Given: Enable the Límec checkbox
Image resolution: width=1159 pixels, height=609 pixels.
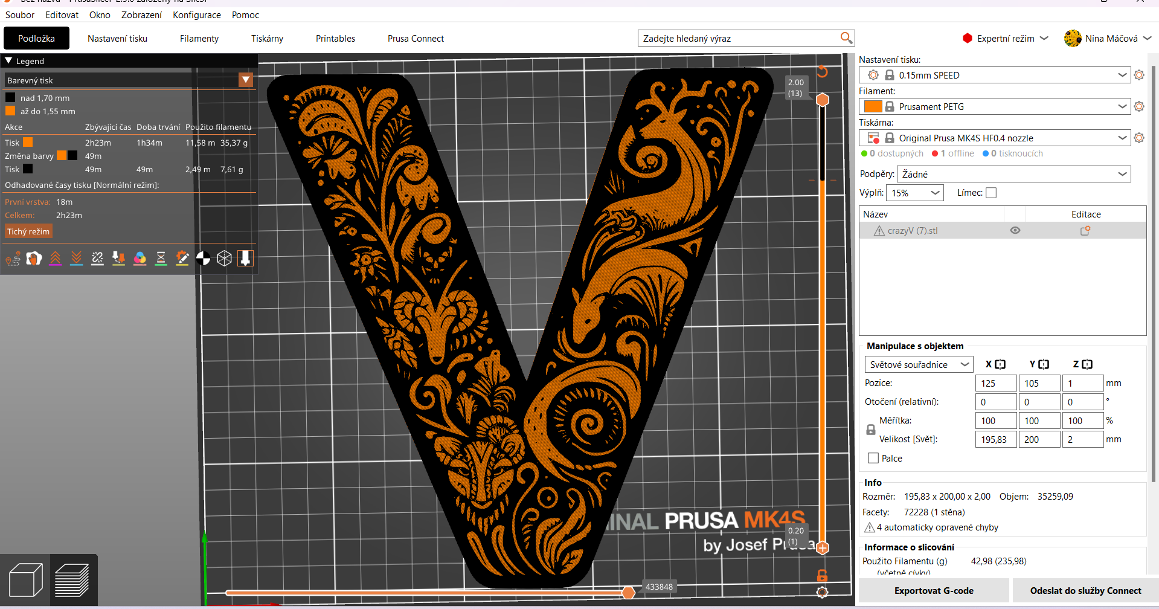Looking at the screenshot, I should click(x=991, y=193).
